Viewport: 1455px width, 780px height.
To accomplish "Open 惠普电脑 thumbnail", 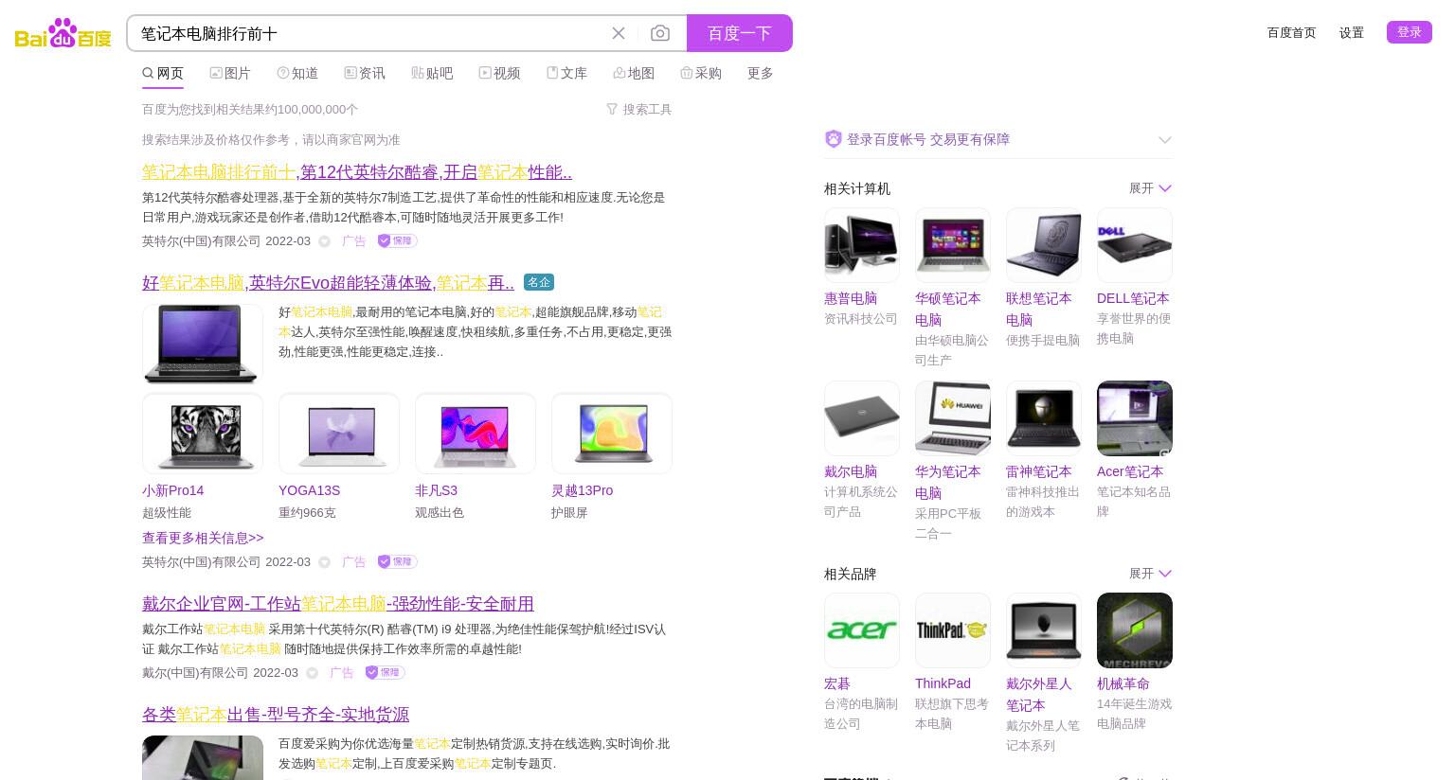I will pyautogui.click(x=862, y=245).
